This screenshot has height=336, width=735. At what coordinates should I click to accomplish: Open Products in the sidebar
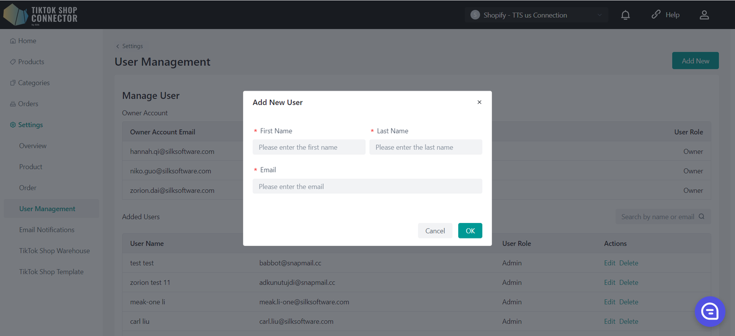30,62
